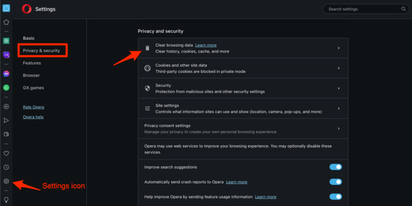Go to Features settings section
Image resolution: width=412 pixels, height=206 pixels.
pos(32,63)
